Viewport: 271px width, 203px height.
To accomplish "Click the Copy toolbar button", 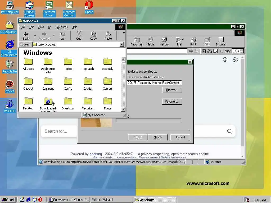I will [x=93, y=36].
